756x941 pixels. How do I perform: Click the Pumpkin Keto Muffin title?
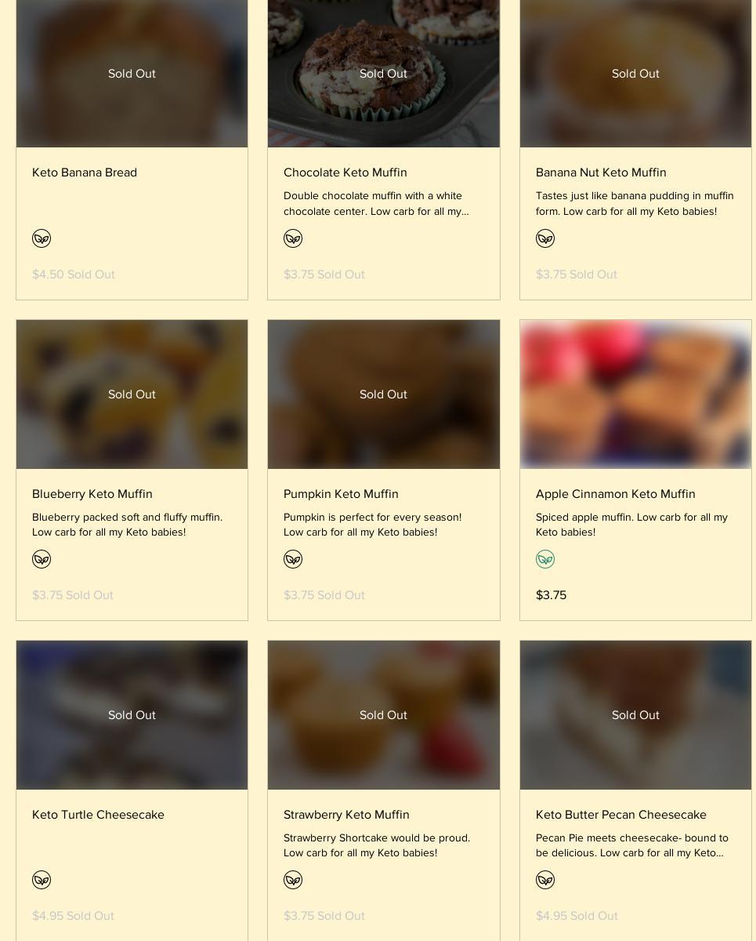click(341, 493)
